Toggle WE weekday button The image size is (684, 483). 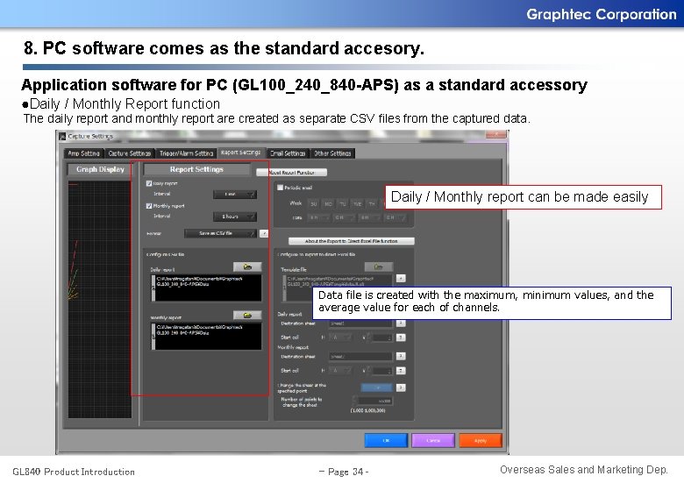click(x=357, y=203)
